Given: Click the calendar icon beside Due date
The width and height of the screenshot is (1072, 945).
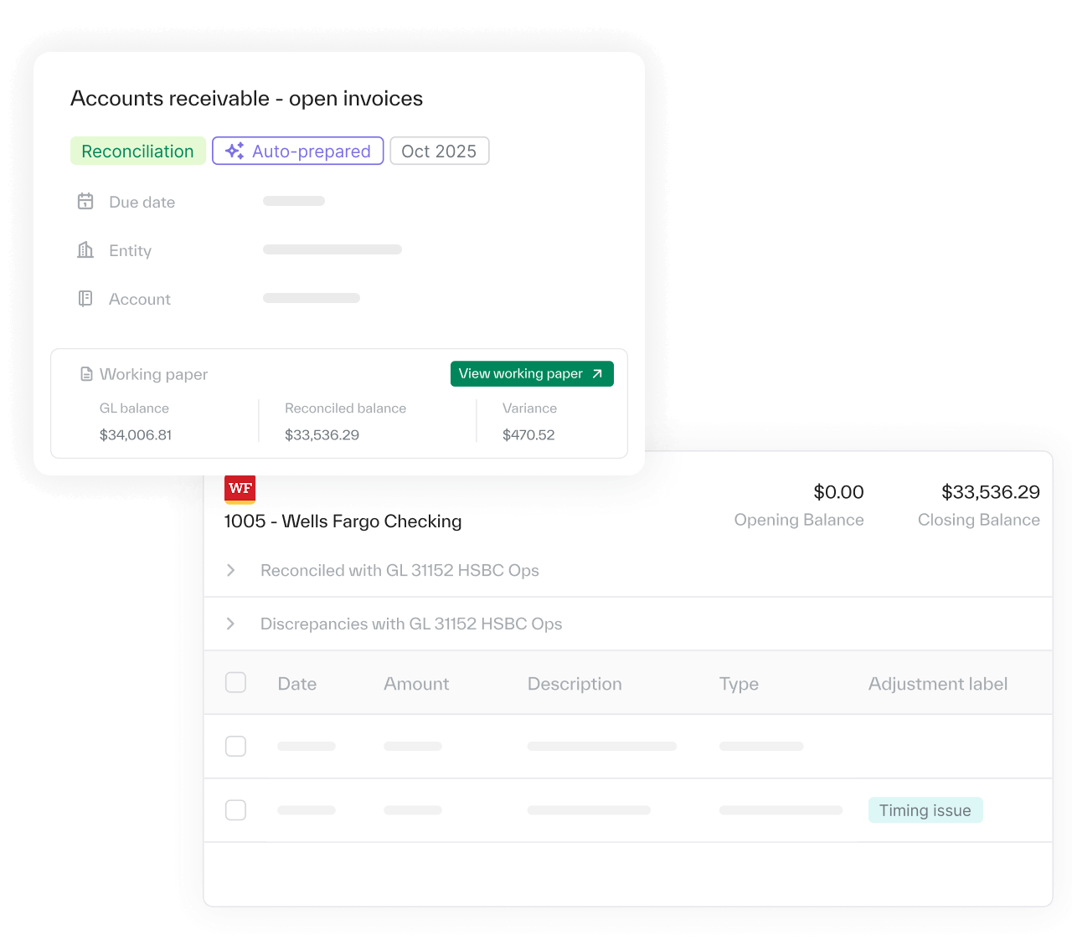Looking at the screenshot, I should 85,202.
